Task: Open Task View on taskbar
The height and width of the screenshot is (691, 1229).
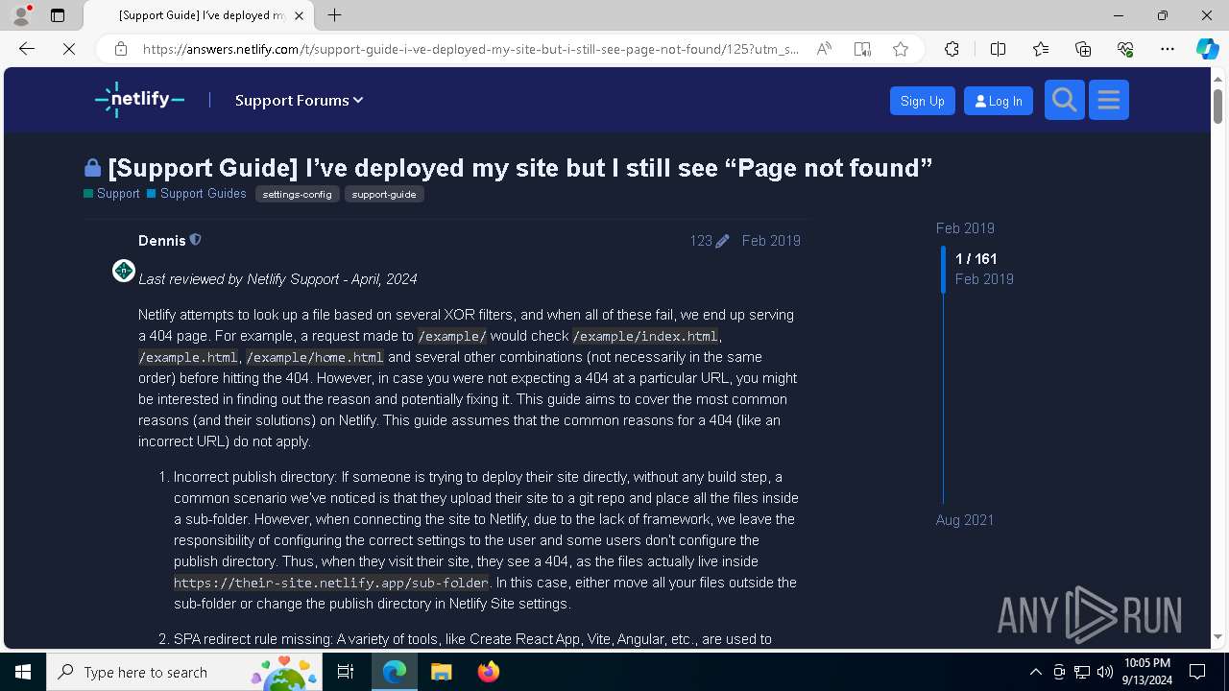Action: [346, 672]
